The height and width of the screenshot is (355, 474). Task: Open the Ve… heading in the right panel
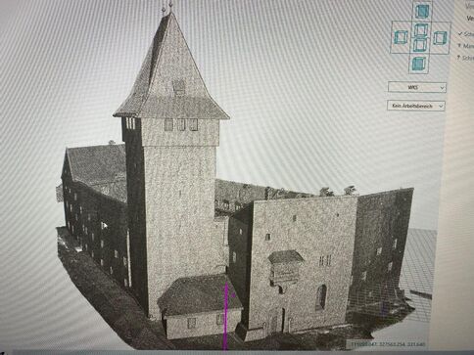tap(470, 18)
